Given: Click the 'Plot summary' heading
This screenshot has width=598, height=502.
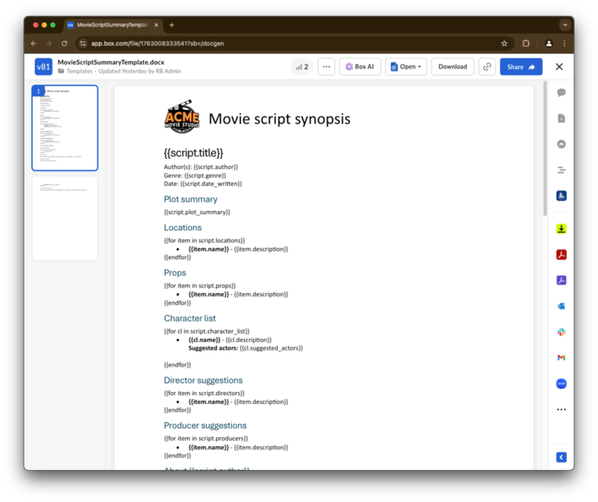Looking at the screenshot, I should pos(190,199).
